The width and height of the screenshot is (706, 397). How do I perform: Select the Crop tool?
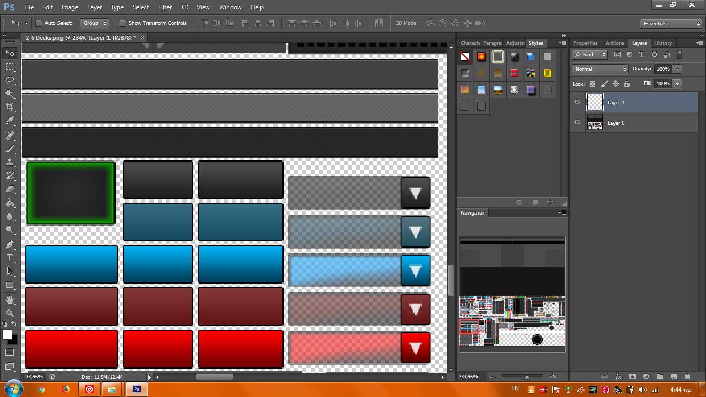pos(10,107)
